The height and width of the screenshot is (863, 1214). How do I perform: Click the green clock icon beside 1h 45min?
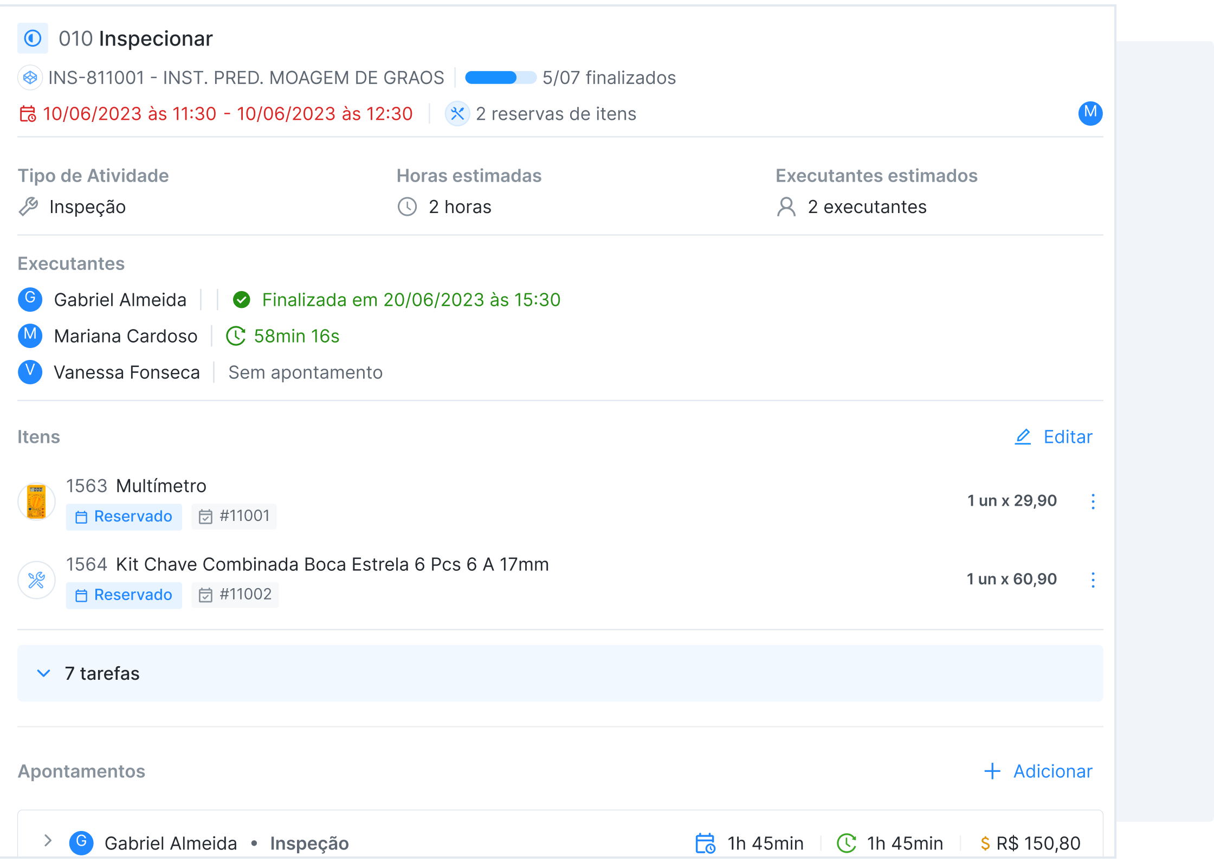coord(847,843)
